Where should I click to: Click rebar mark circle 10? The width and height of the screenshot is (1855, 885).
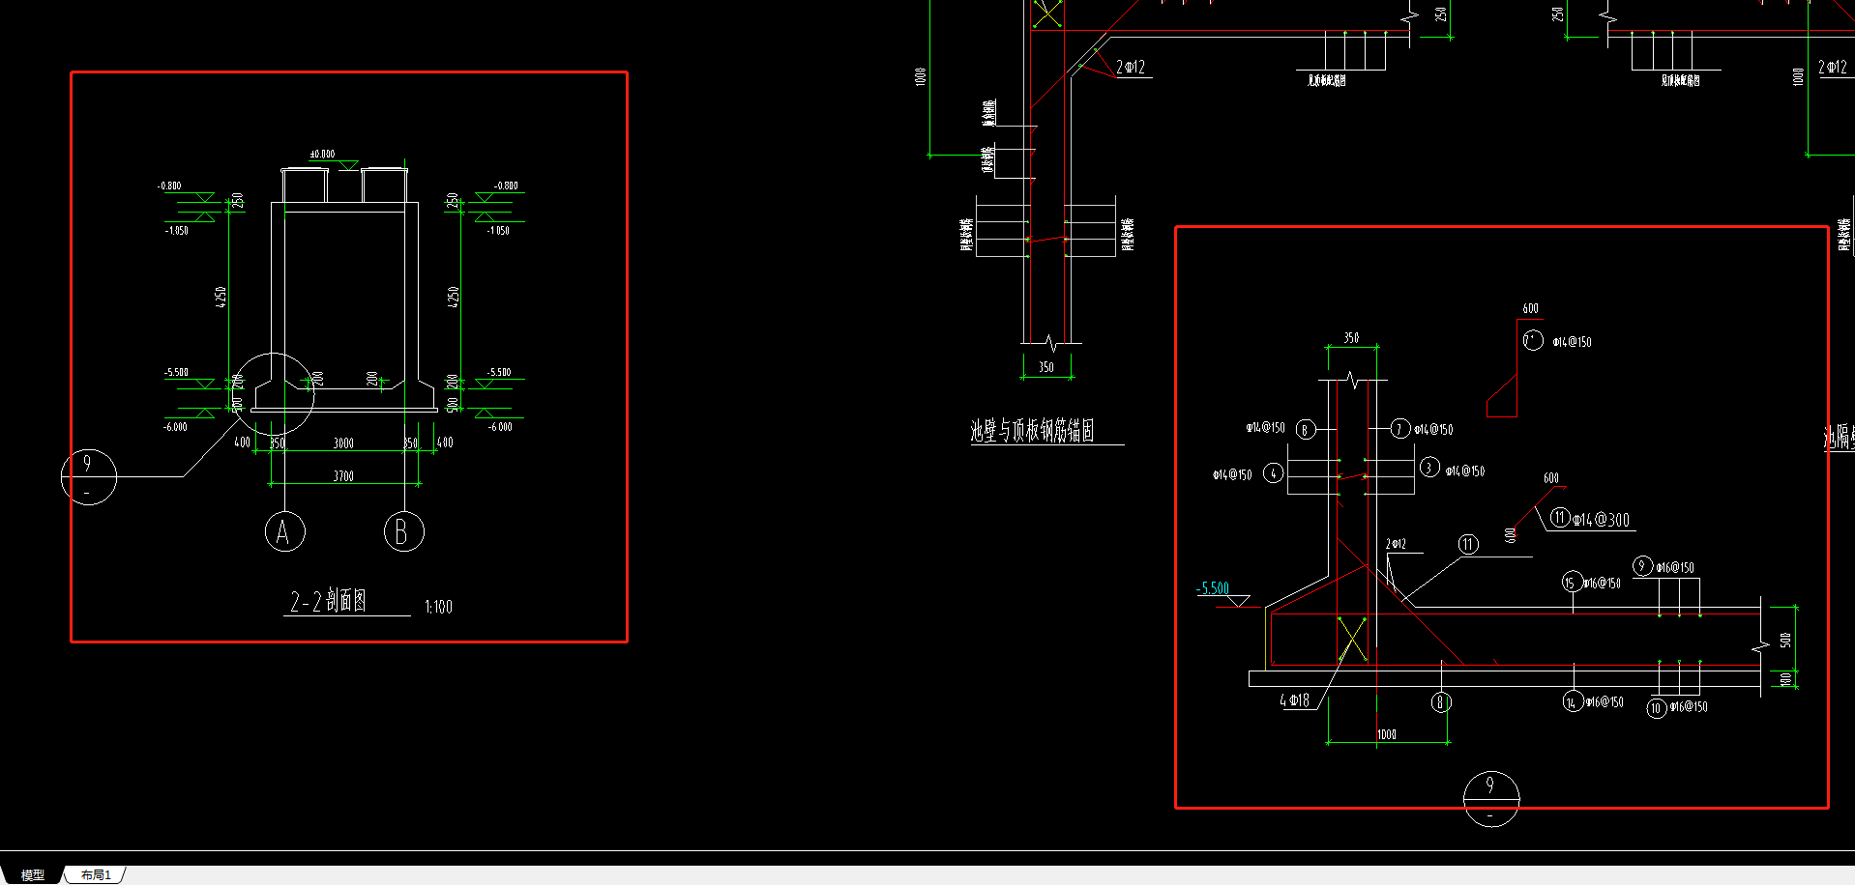(1657, 708)
